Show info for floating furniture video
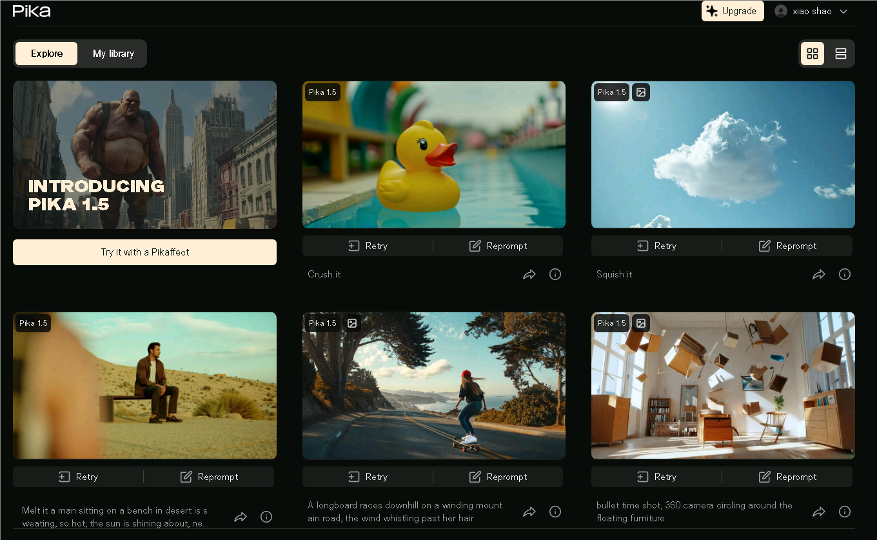Image resolution: width=877 pixels, height=540 pixels. point(844,512)
